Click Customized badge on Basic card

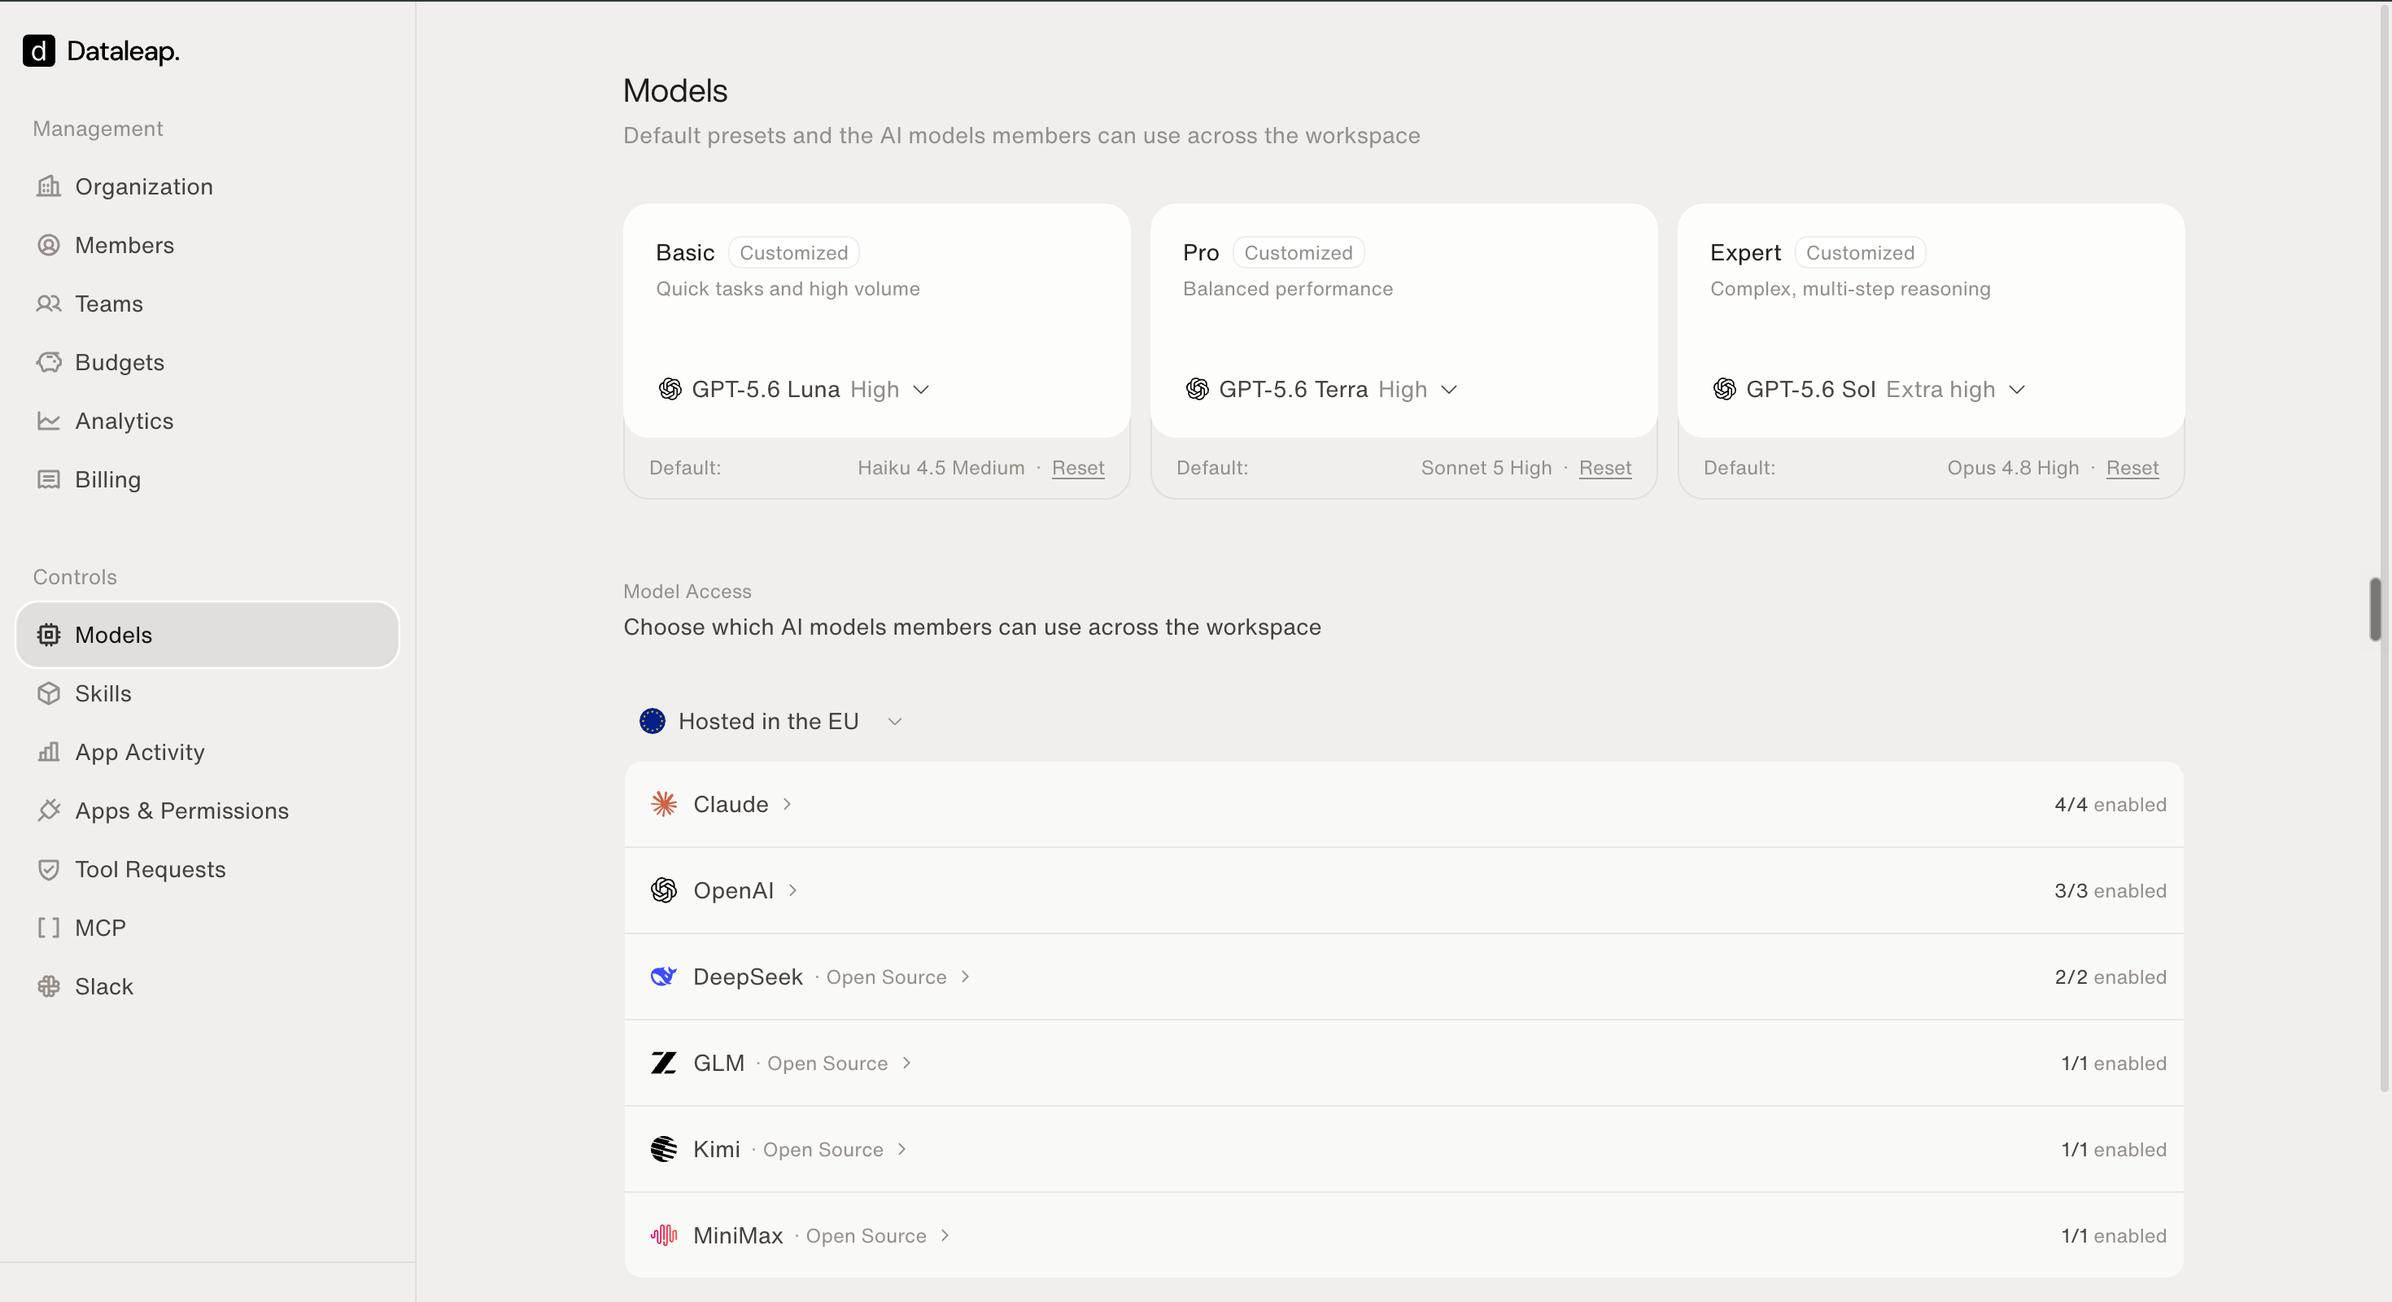(x=794, y=252)
